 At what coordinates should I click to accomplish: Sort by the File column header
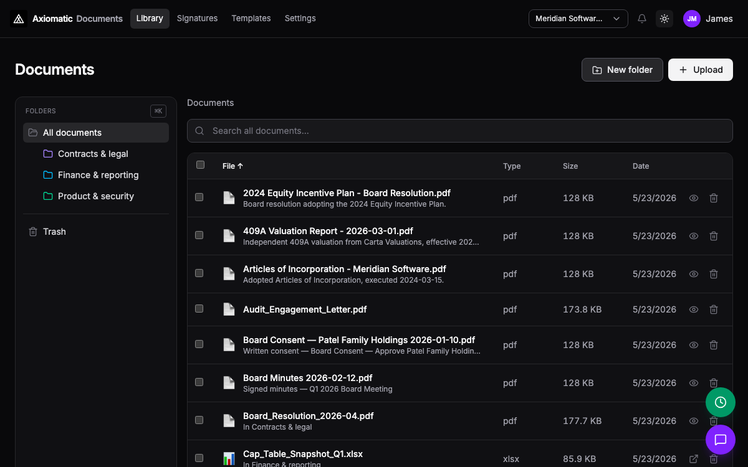point(233,166)
